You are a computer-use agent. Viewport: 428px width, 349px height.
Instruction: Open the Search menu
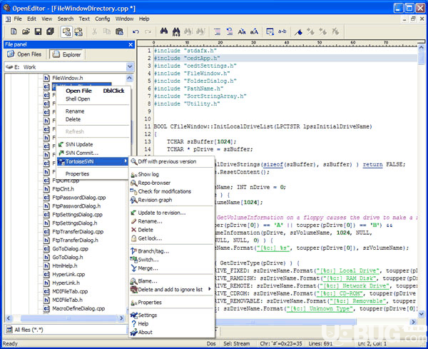[66, 19]
